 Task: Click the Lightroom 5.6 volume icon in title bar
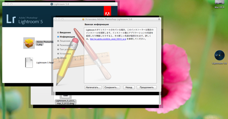52,4
